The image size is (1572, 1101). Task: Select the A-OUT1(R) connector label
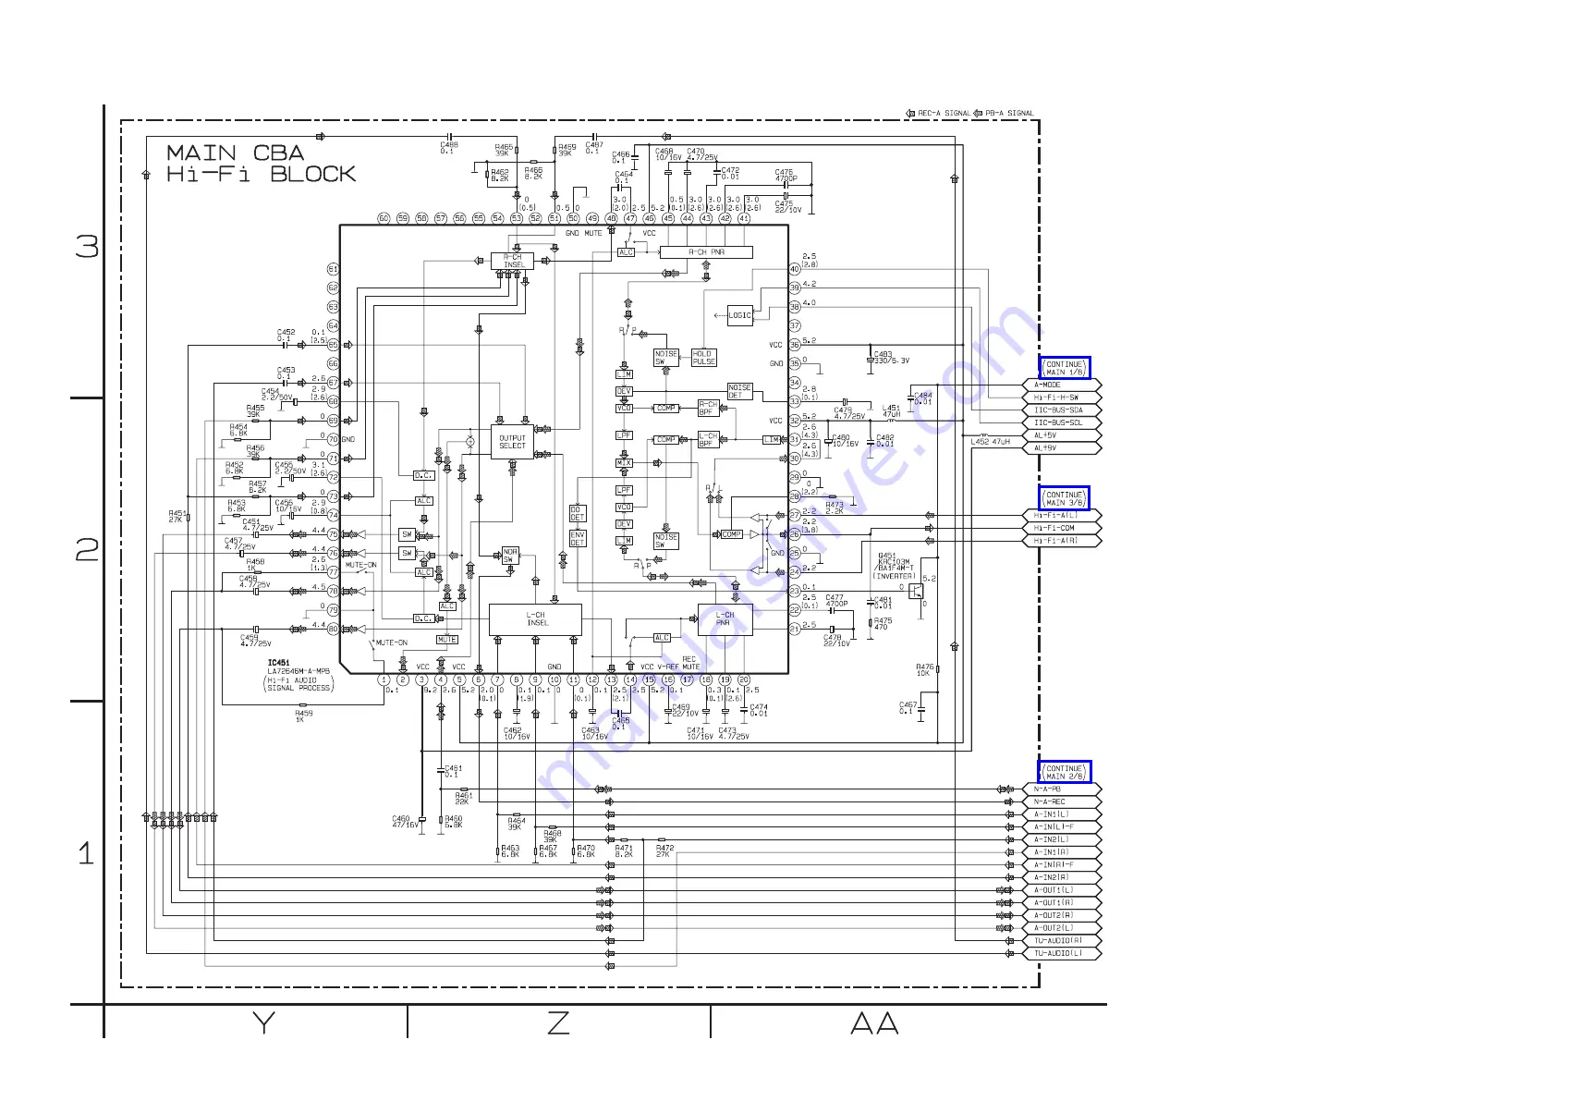click(x=1062, y=903)
